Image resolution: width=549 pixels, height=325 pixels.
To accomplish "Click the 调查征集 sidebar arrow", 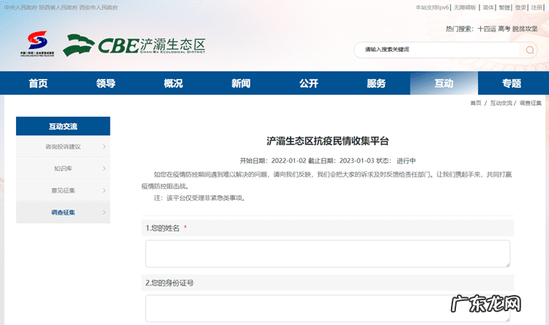I will coord(104,213).
